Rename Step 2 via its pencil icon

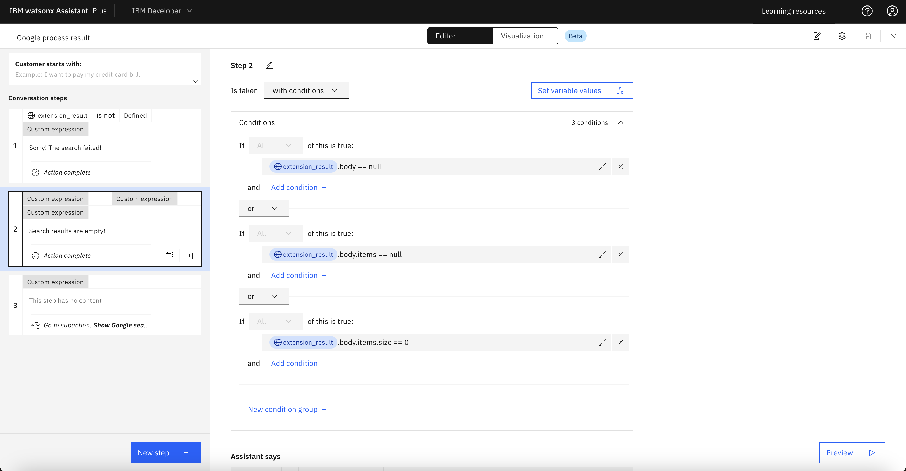coord(270,65)
